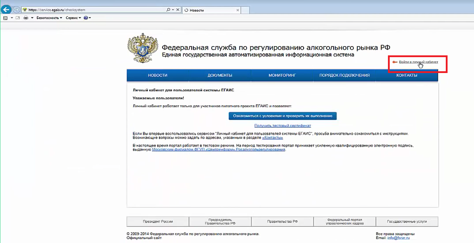Click the browser forward arrow button
The height and width of the screenshot is (243, 474).
[16, 10]
